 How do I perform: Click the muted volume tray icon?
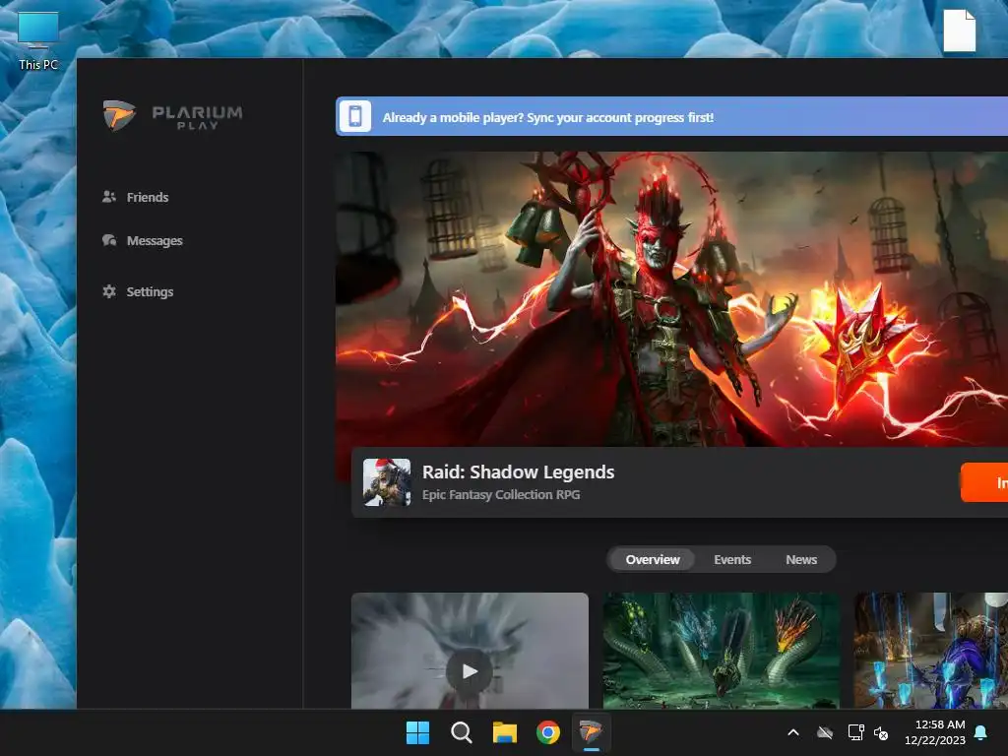coord(881,732)
